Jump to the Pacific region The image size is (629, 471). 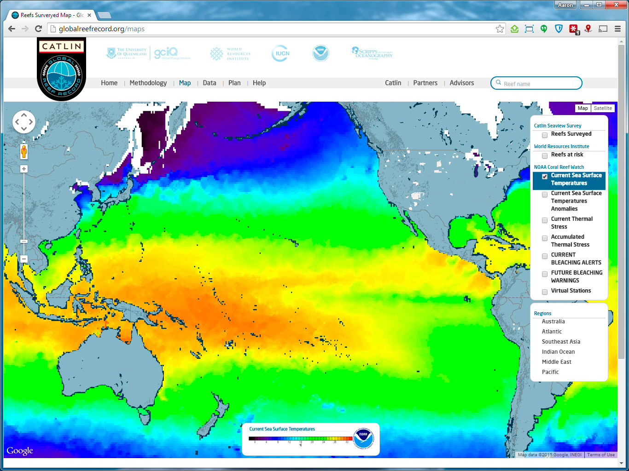(x=550, y=372)
